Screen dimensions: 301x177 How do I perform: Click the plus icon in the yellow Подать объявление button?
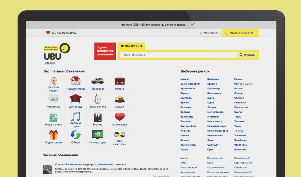tap(227, 33)
